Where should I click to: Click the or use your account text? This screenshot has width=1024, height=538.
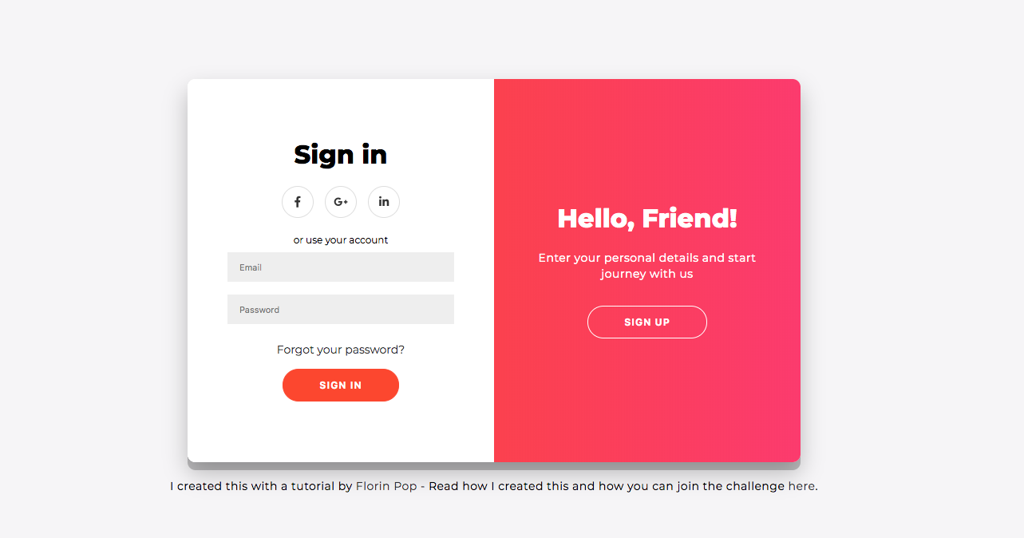pos(341,239)
